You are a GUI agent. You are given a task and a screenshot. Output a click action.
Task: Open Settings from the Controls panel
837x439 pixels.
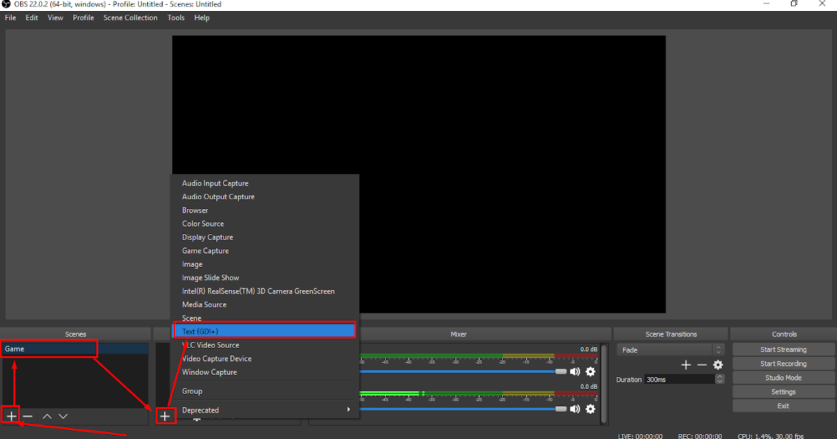tap(783, 392)
